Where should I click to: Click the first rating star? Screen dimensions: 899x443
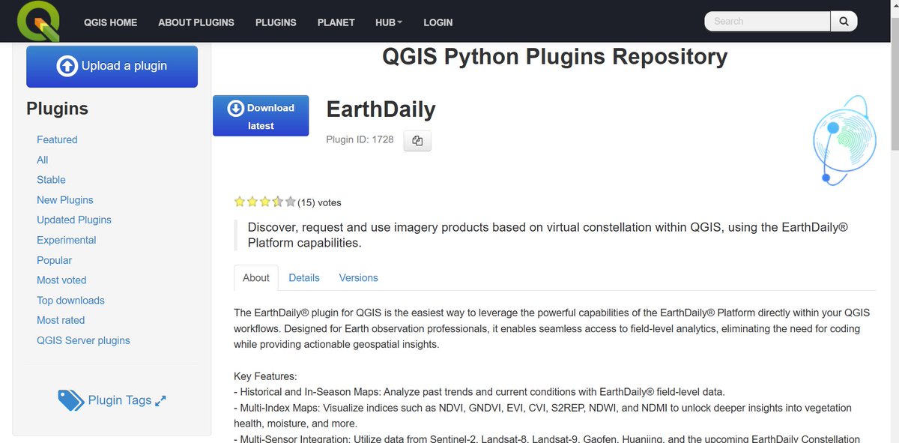pos(240,202)
